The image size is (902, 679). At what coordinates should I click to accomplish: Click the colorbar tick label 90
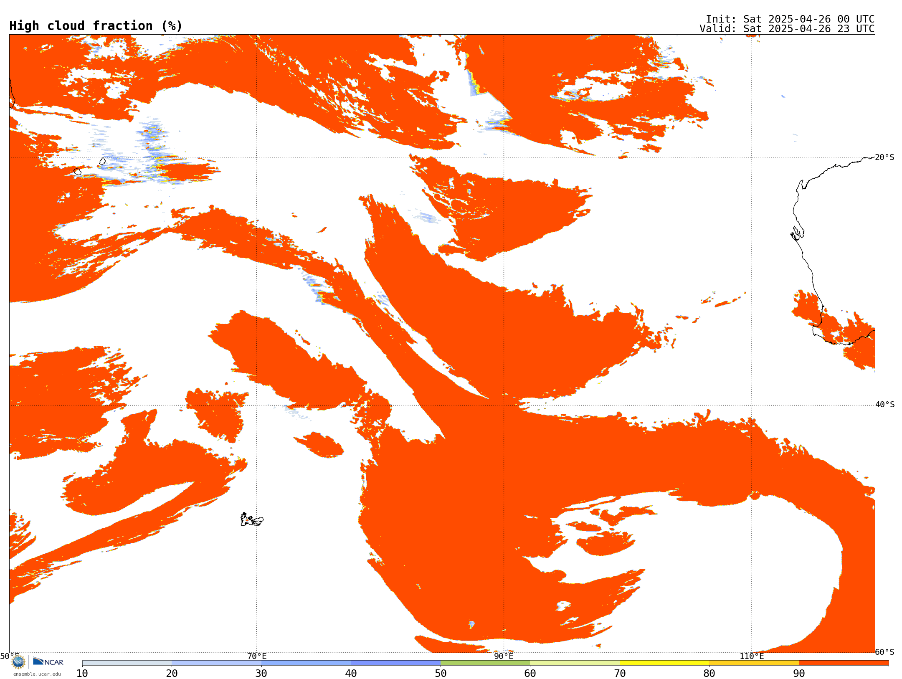click(799, 673)
